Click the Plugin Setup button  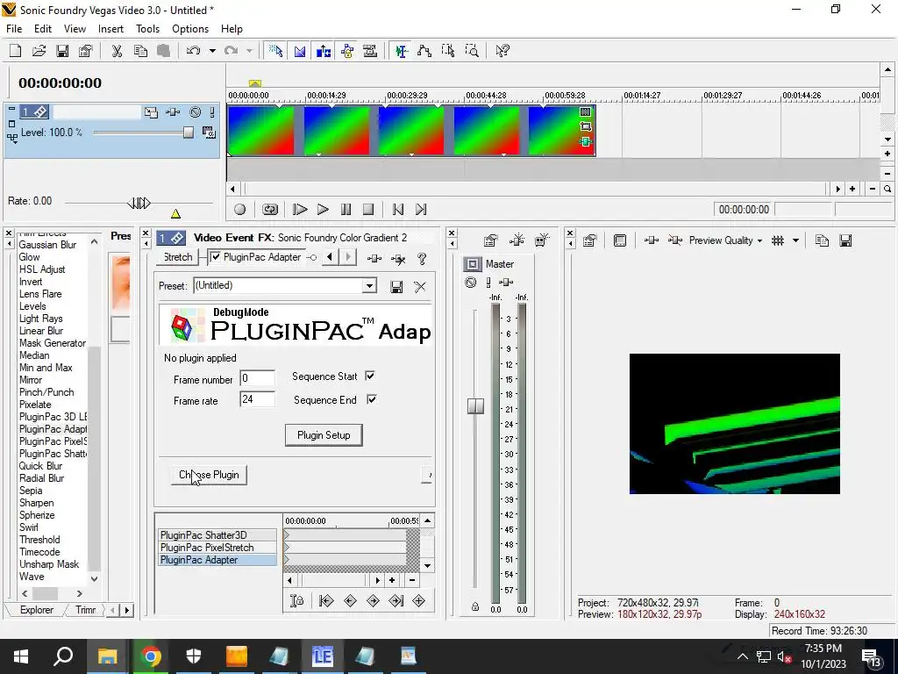(324, 435)
